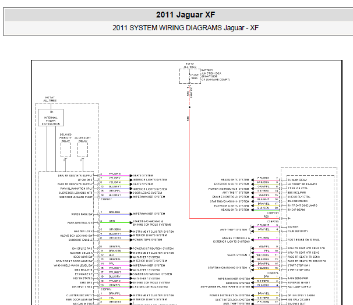The image size is (353, 305).
Task: Select "DRIV FRONT DOOR AJAR SW" label
Action: [x=74, y=261]
